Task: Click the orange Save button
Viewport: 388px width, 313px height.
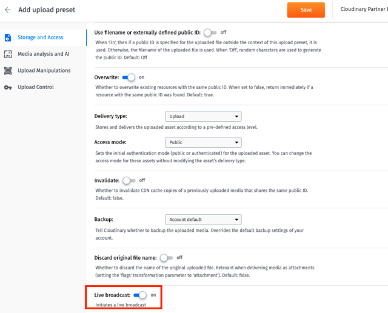Action: tap(306, 10)
